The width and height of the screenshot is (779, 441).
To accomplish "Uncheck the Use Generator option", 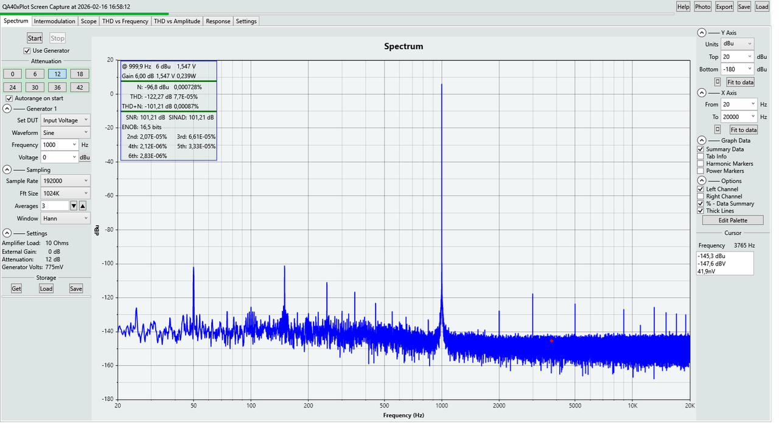I will (26, 50).
